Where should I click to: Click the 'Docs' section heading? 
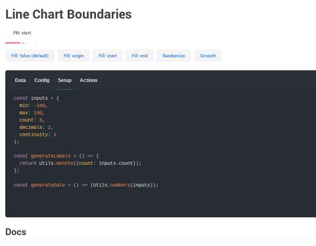16,232
